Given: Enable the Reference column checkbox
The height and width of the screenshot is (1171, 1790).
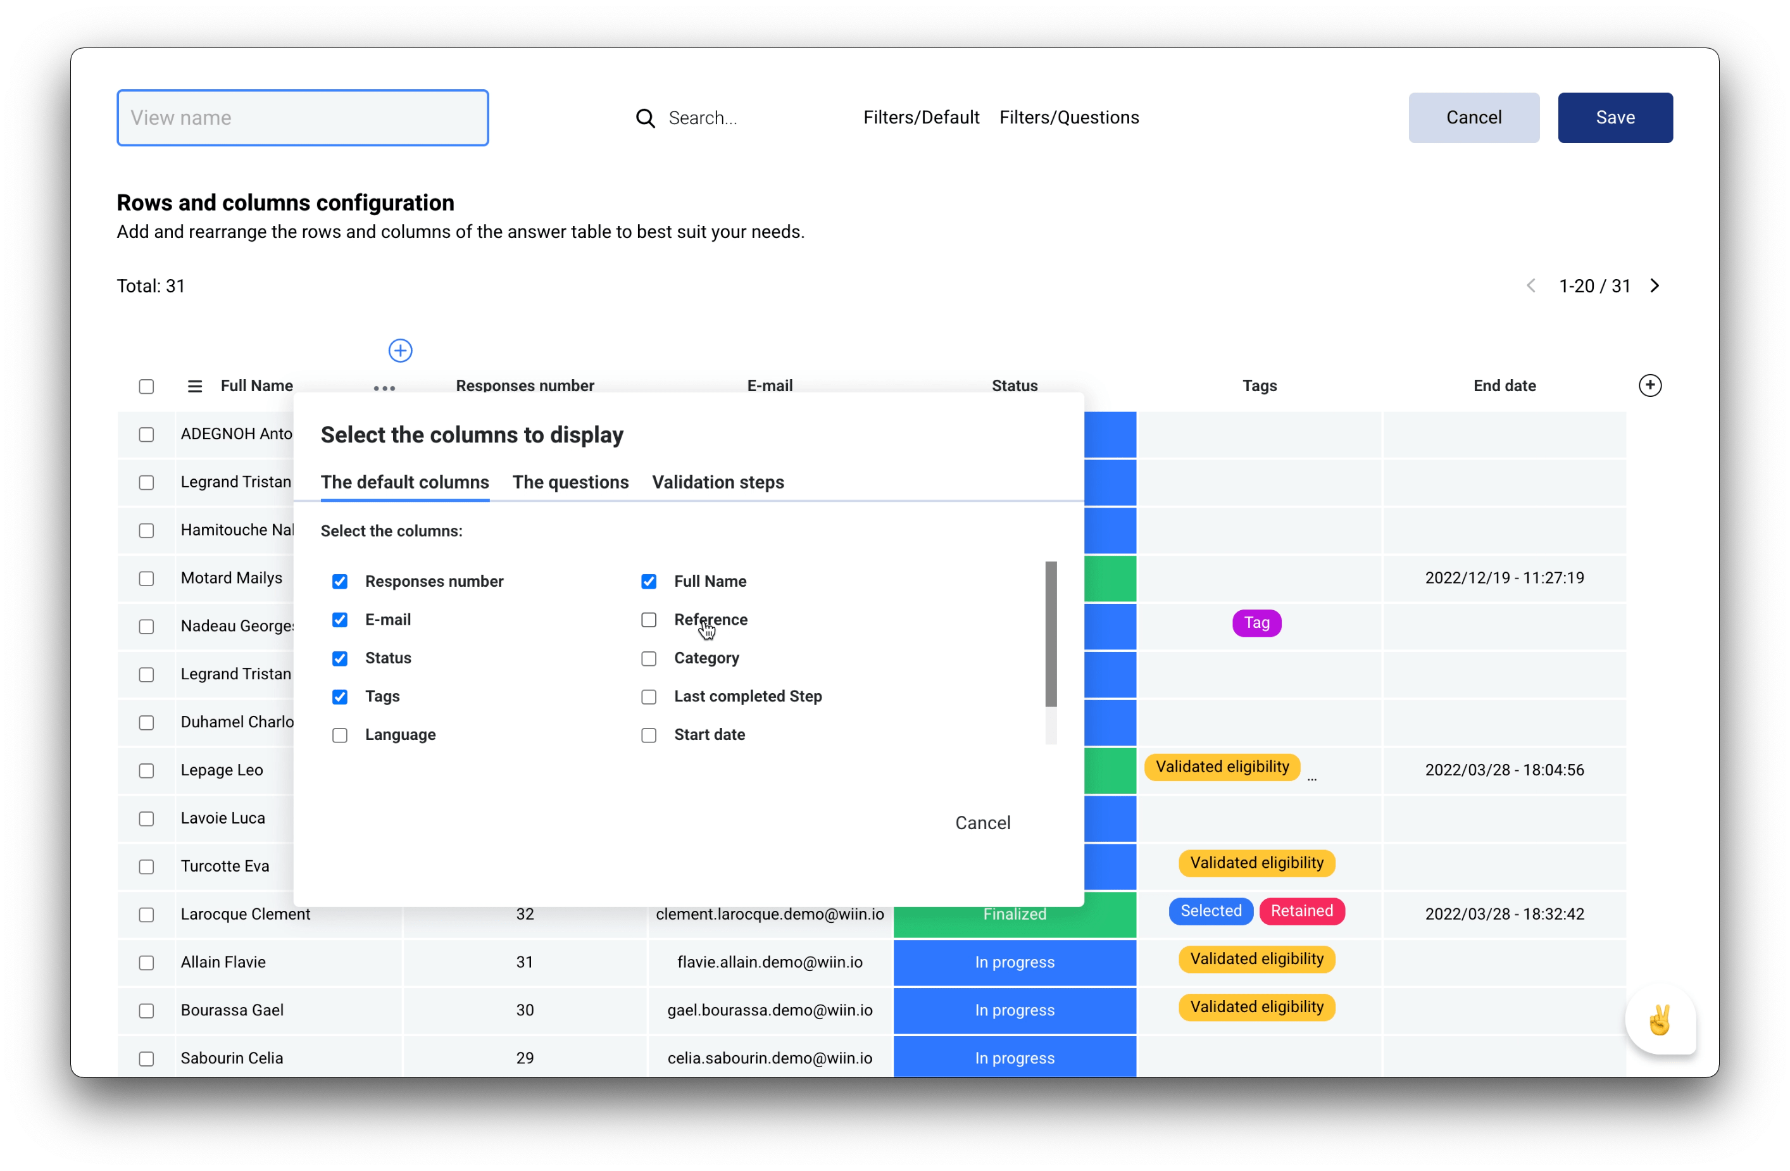Looking at the screenshot, I should tap(648, 620).
